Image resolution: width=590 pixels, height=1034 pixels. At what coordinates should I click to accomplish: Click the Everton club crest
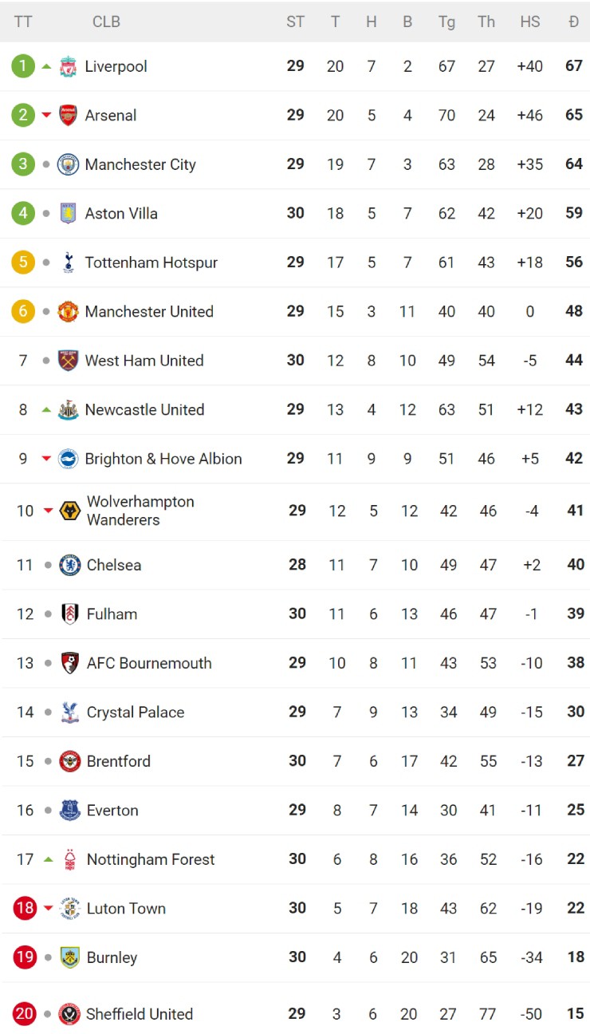tap(70, 811)
